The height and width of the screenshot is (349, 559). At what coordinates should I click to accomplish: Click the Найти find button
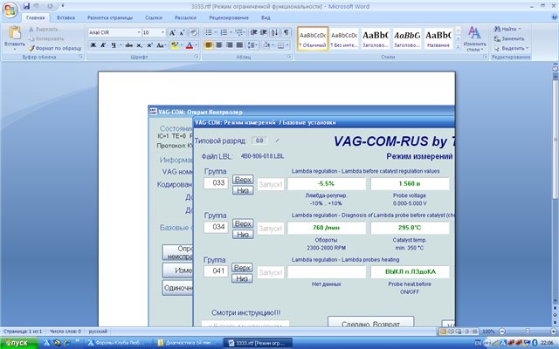[x=507, y=29]
